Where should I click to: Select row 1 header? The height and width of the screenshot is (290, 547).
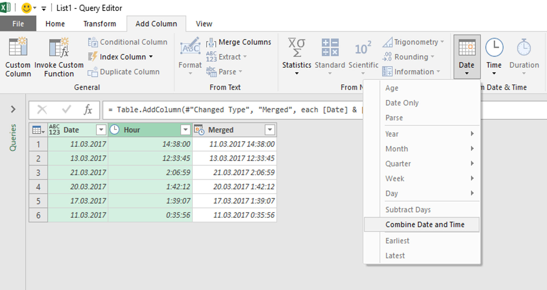[38, 144]
